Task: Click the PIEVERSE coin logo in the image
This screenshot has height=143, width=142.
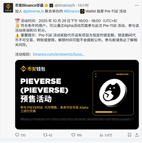Action: pos(113,93)
